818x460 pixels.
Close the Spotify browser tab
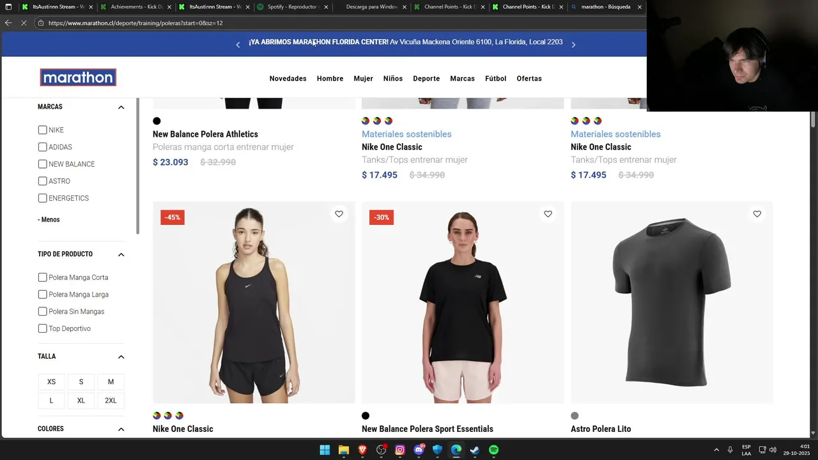[326, 7]
